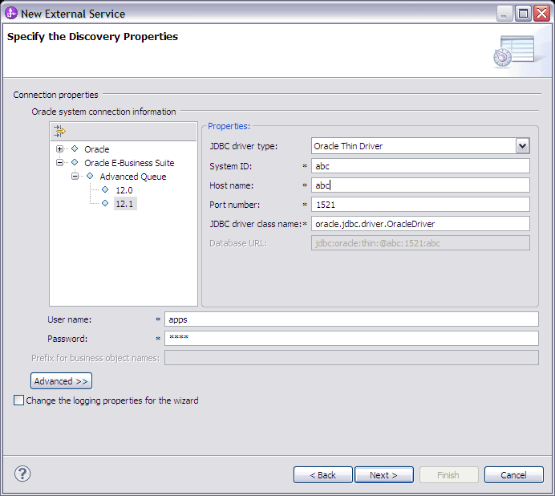The height and width of the screenshot is (496, 555).
Task: Click the Advanced >> button
Action: pyautogui.click(x=61, y=381)
